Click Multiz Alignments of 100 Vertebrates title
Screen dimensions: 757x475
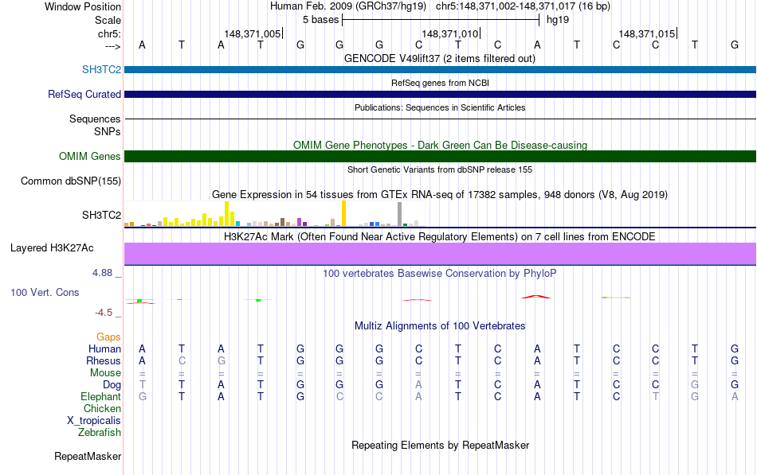tap(440, 326)
